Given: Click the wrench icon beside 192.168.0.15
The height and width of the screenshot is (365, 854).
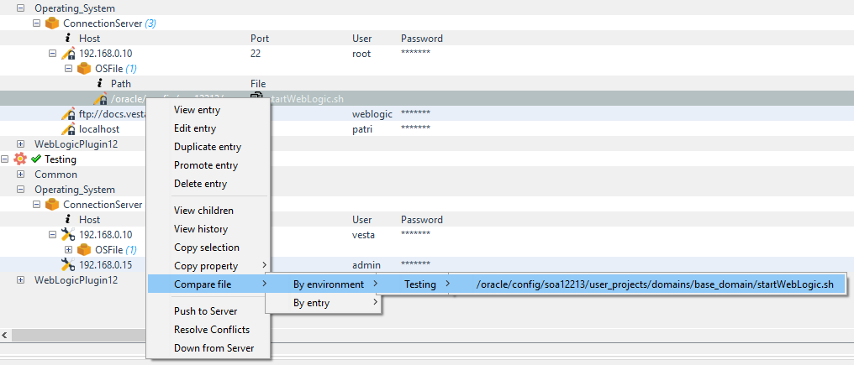Looking at the screenshot, I should 68,265.
